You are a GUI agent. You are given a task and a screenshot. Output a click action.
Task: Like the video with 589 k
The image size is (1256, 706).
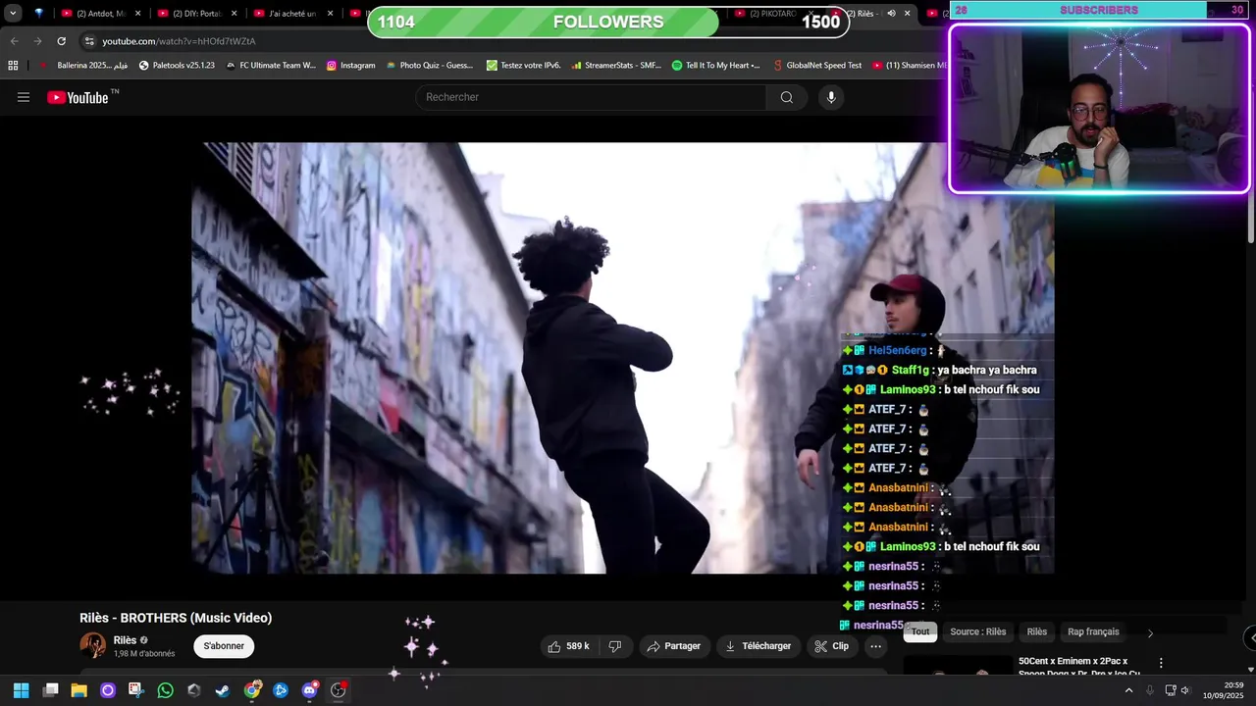point(569,646)
